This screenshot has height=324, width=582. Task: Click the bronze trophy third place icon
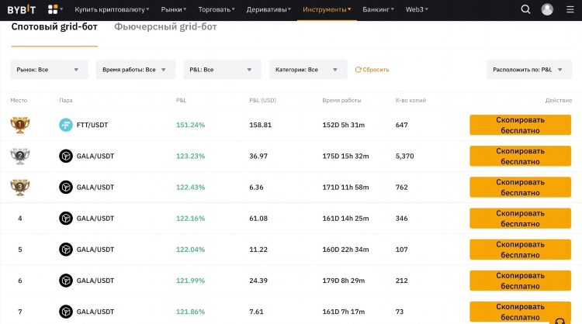click(x=20, y=188)
